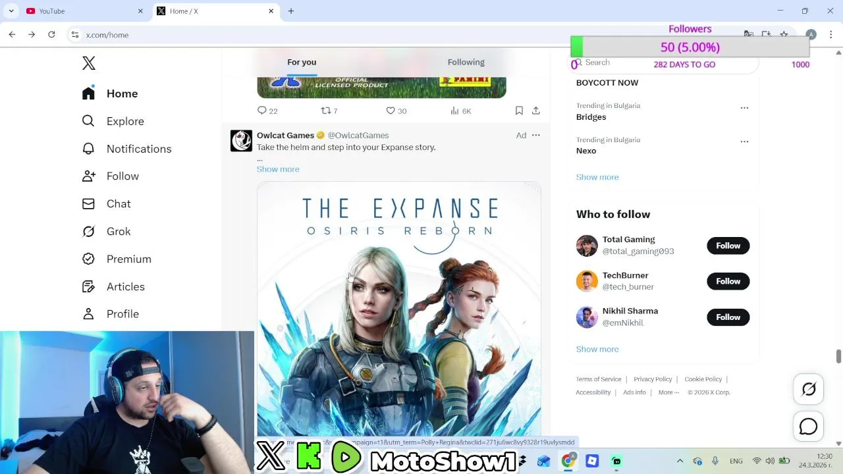Open Follow via the person-plus icon
The image size is (843, 474).
[x=88, y=176]
